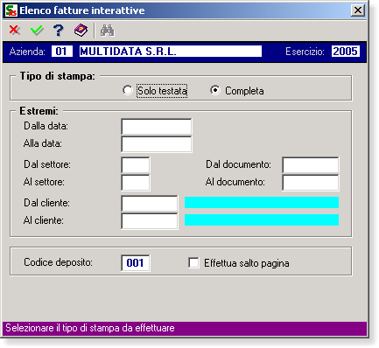Click the Al cliente code field
The image size is (379, 348).
coord(150,221)
